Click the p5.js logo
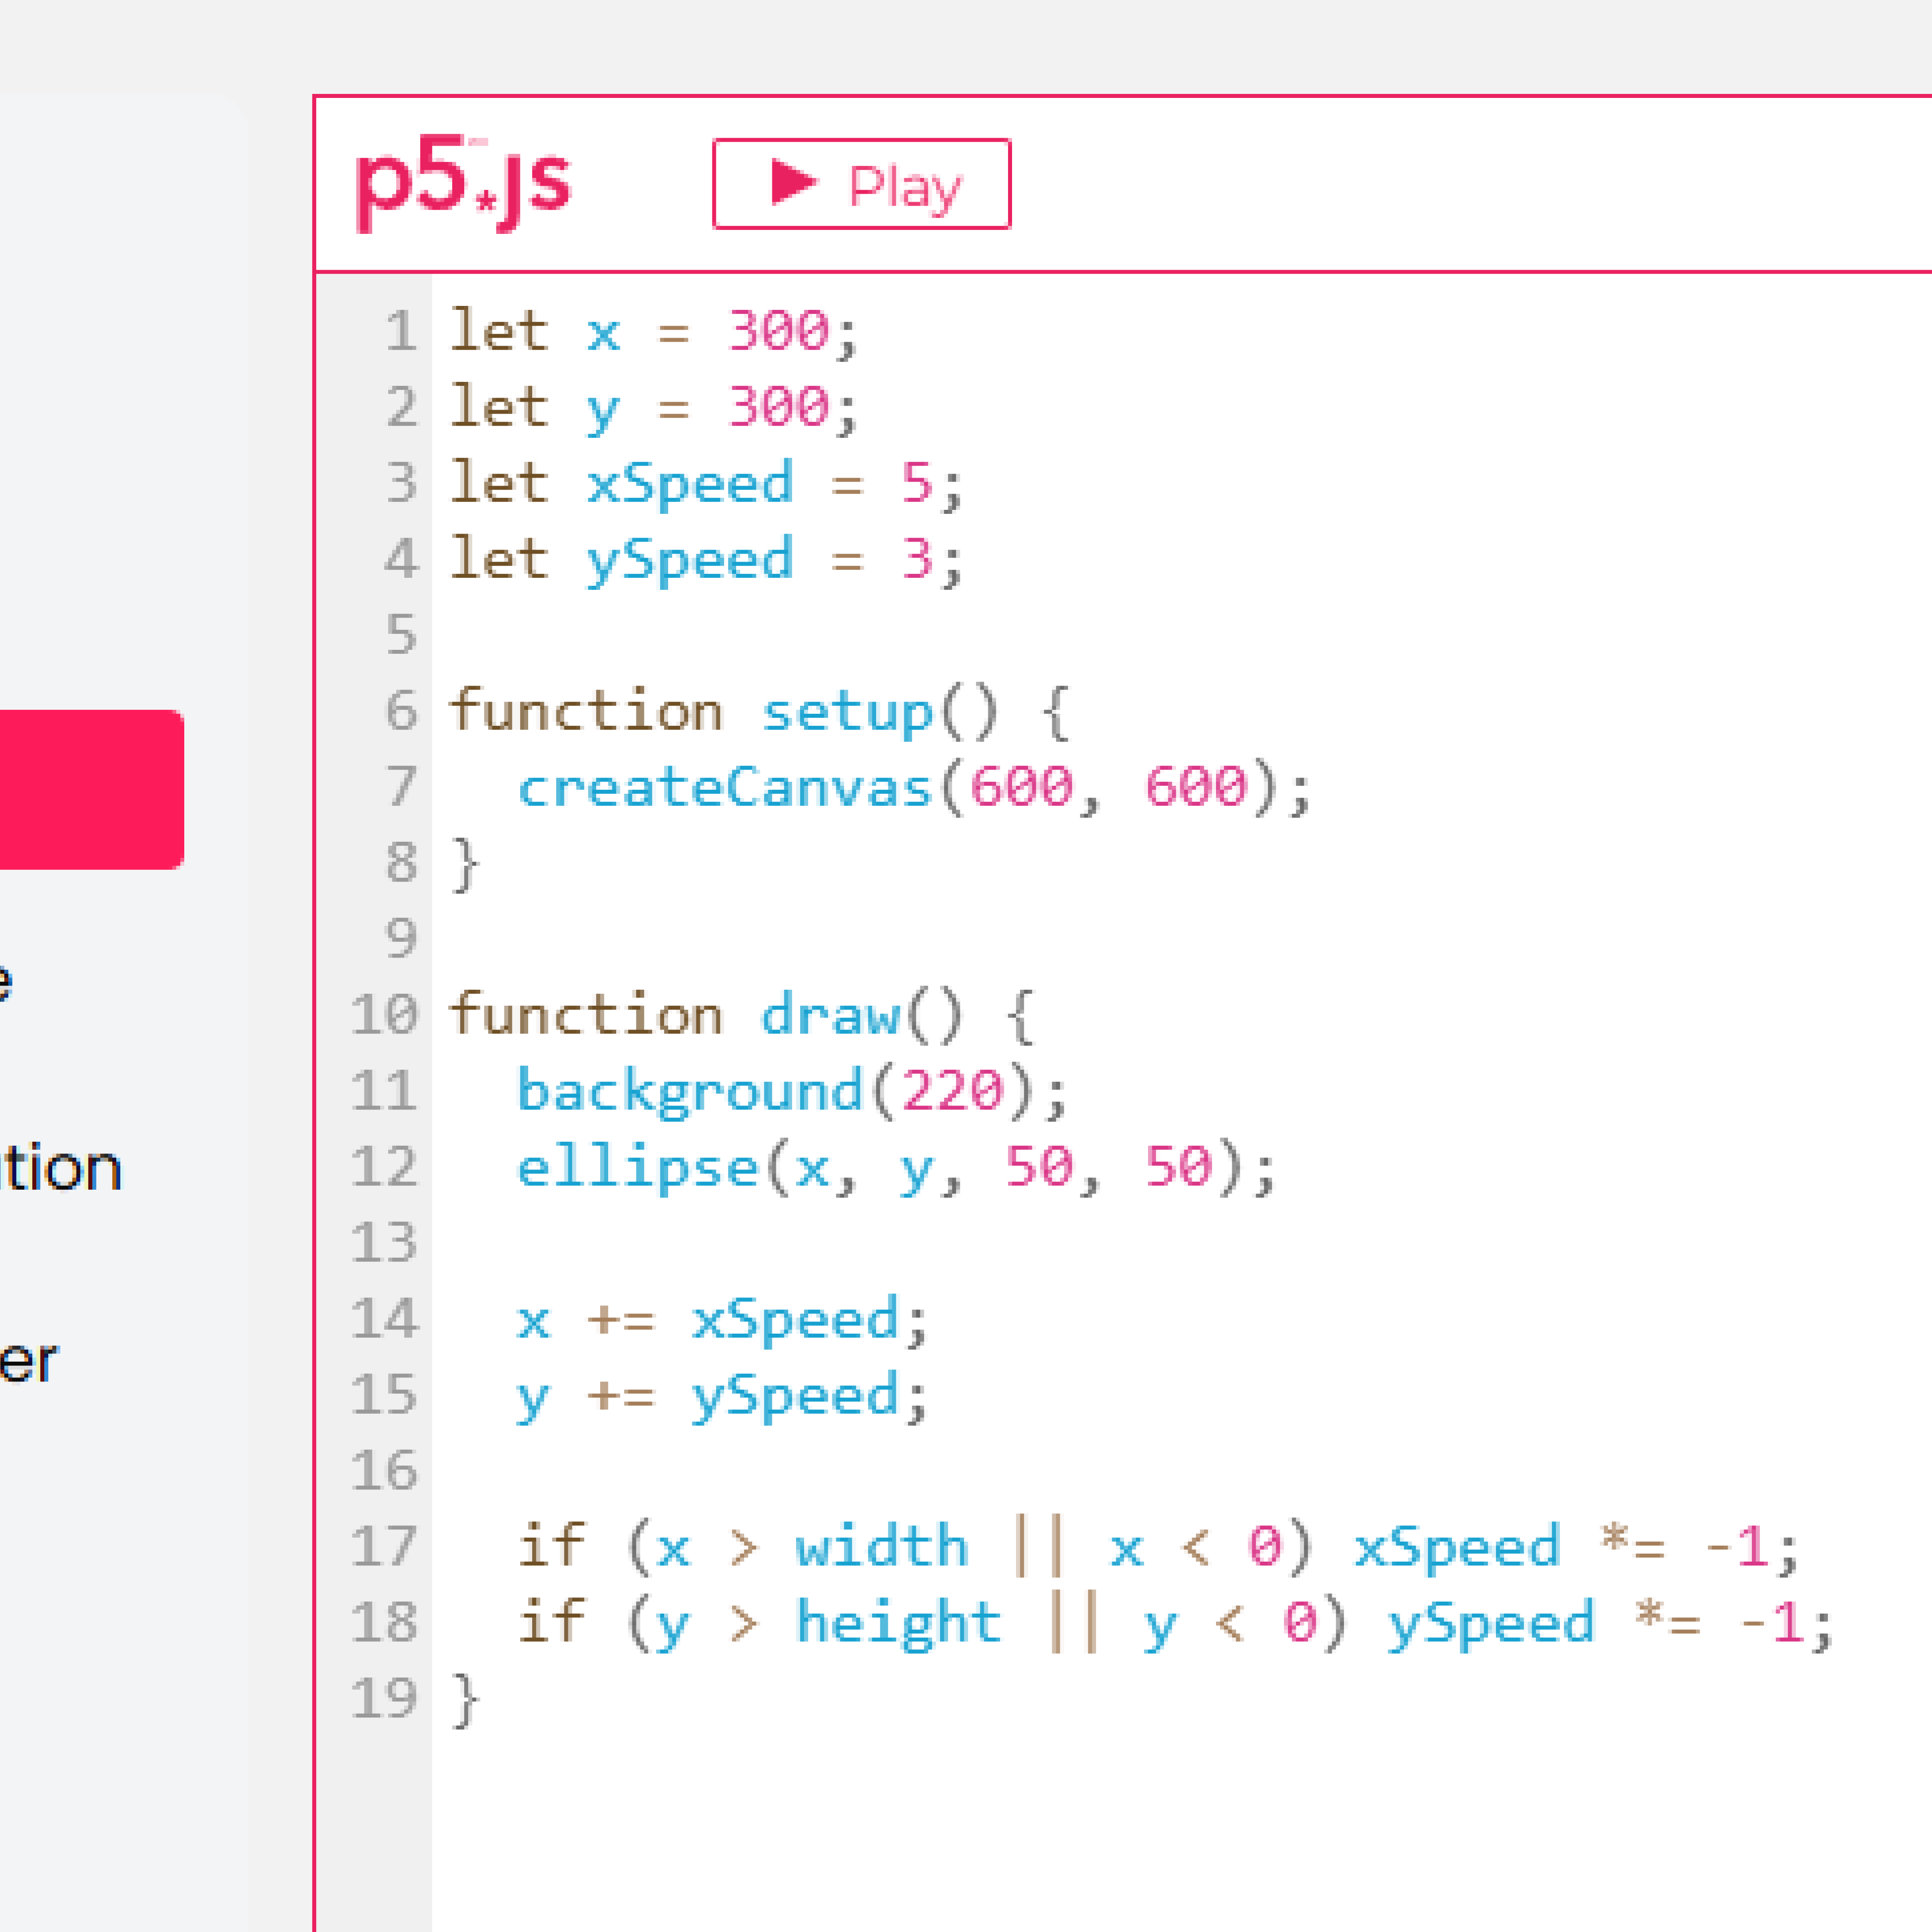Viewport: 1932px width, 1932px height. (x=462, y=184)
